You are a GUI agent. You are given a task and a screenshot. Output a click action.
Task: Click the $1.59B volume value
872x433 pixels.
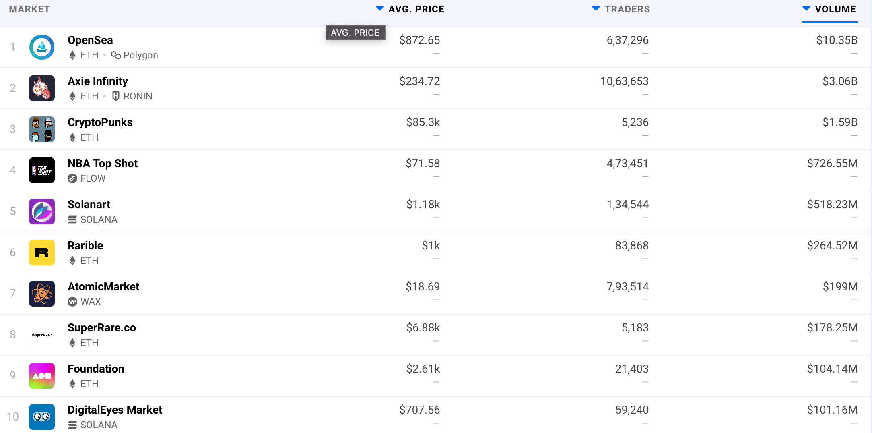pyautogui.click(x=840, y=122)
